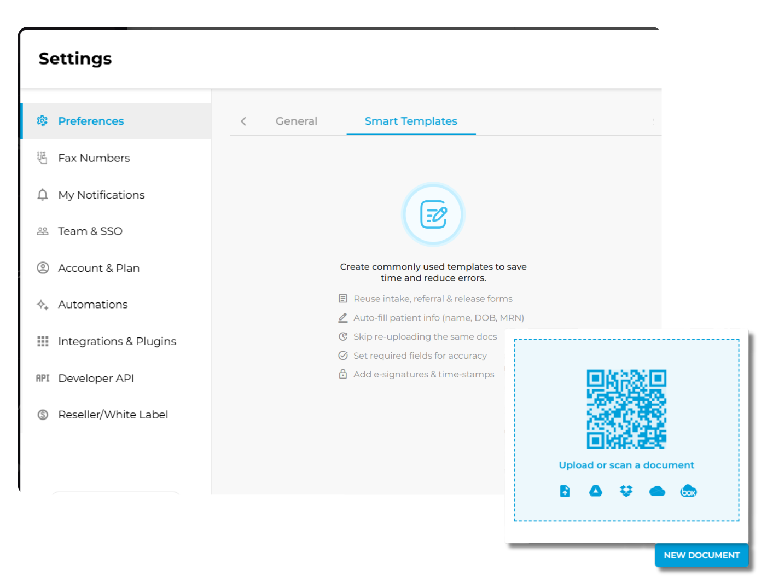The image size is (767, 582).
Task: Click the form icon beside Reuse intake
Action: (343, 299)
